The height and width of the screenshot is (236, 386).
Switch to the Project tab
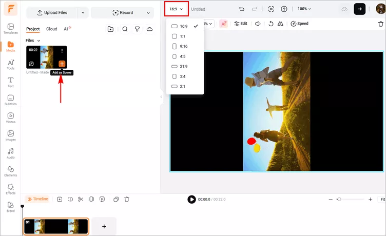coord(33,29)
